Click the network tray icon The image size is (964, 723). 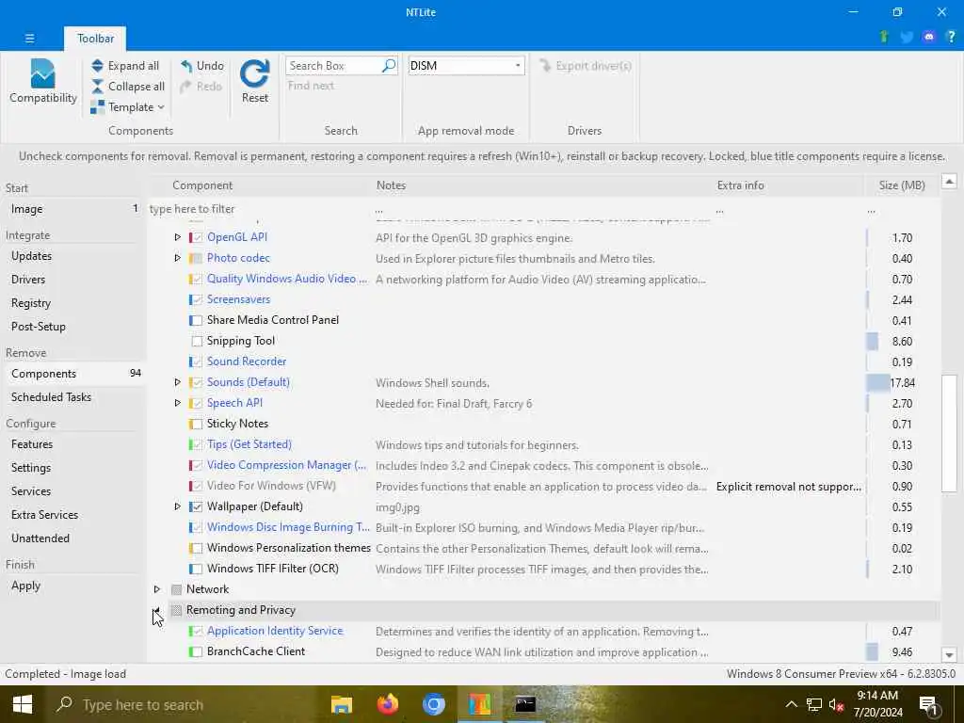814,704
